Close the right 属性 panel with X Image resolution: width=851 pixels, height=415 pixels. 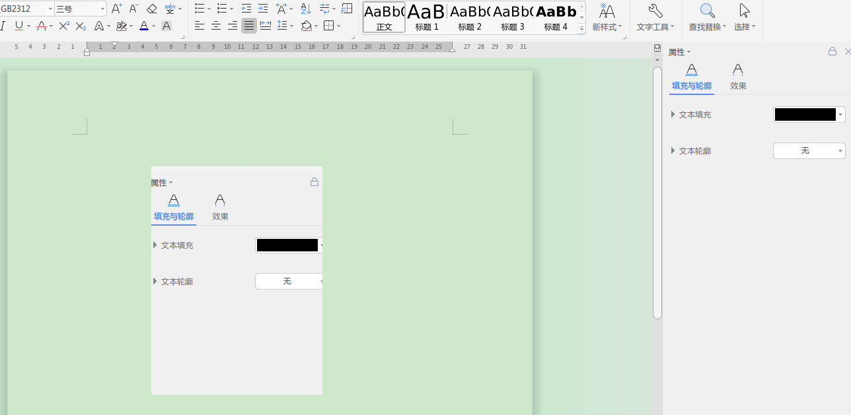(x=848, y=51)
